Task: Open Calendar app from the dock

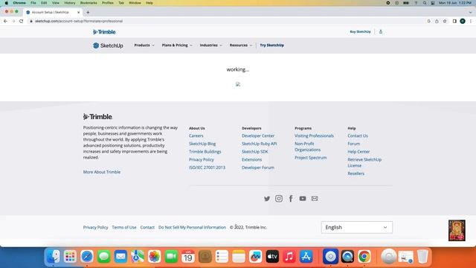Action: click(x=188, y=256)
